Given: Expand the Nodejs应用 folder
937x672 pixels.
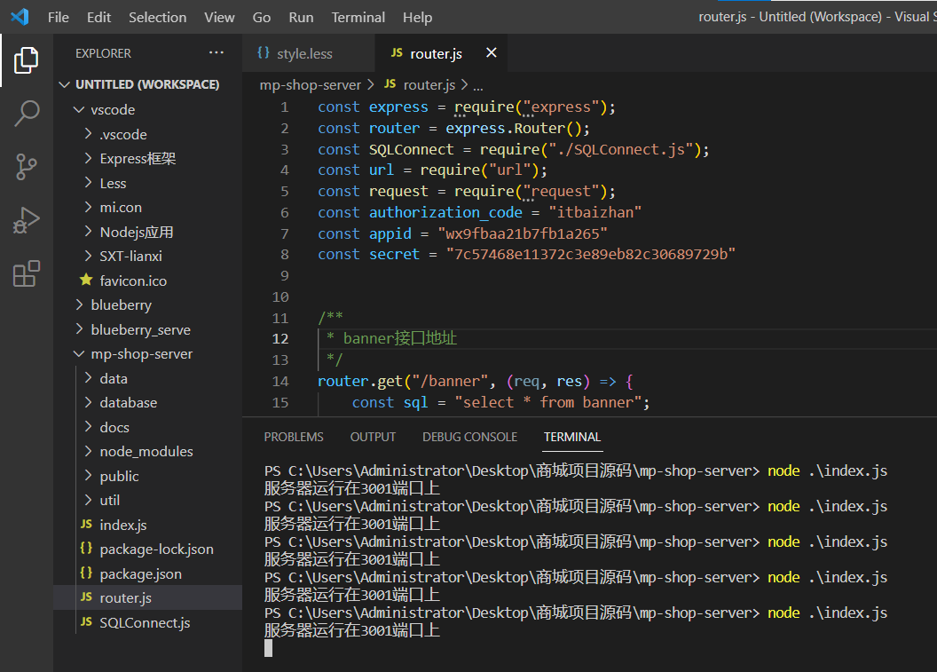Looking at the screenshot, I should (89, 232).
